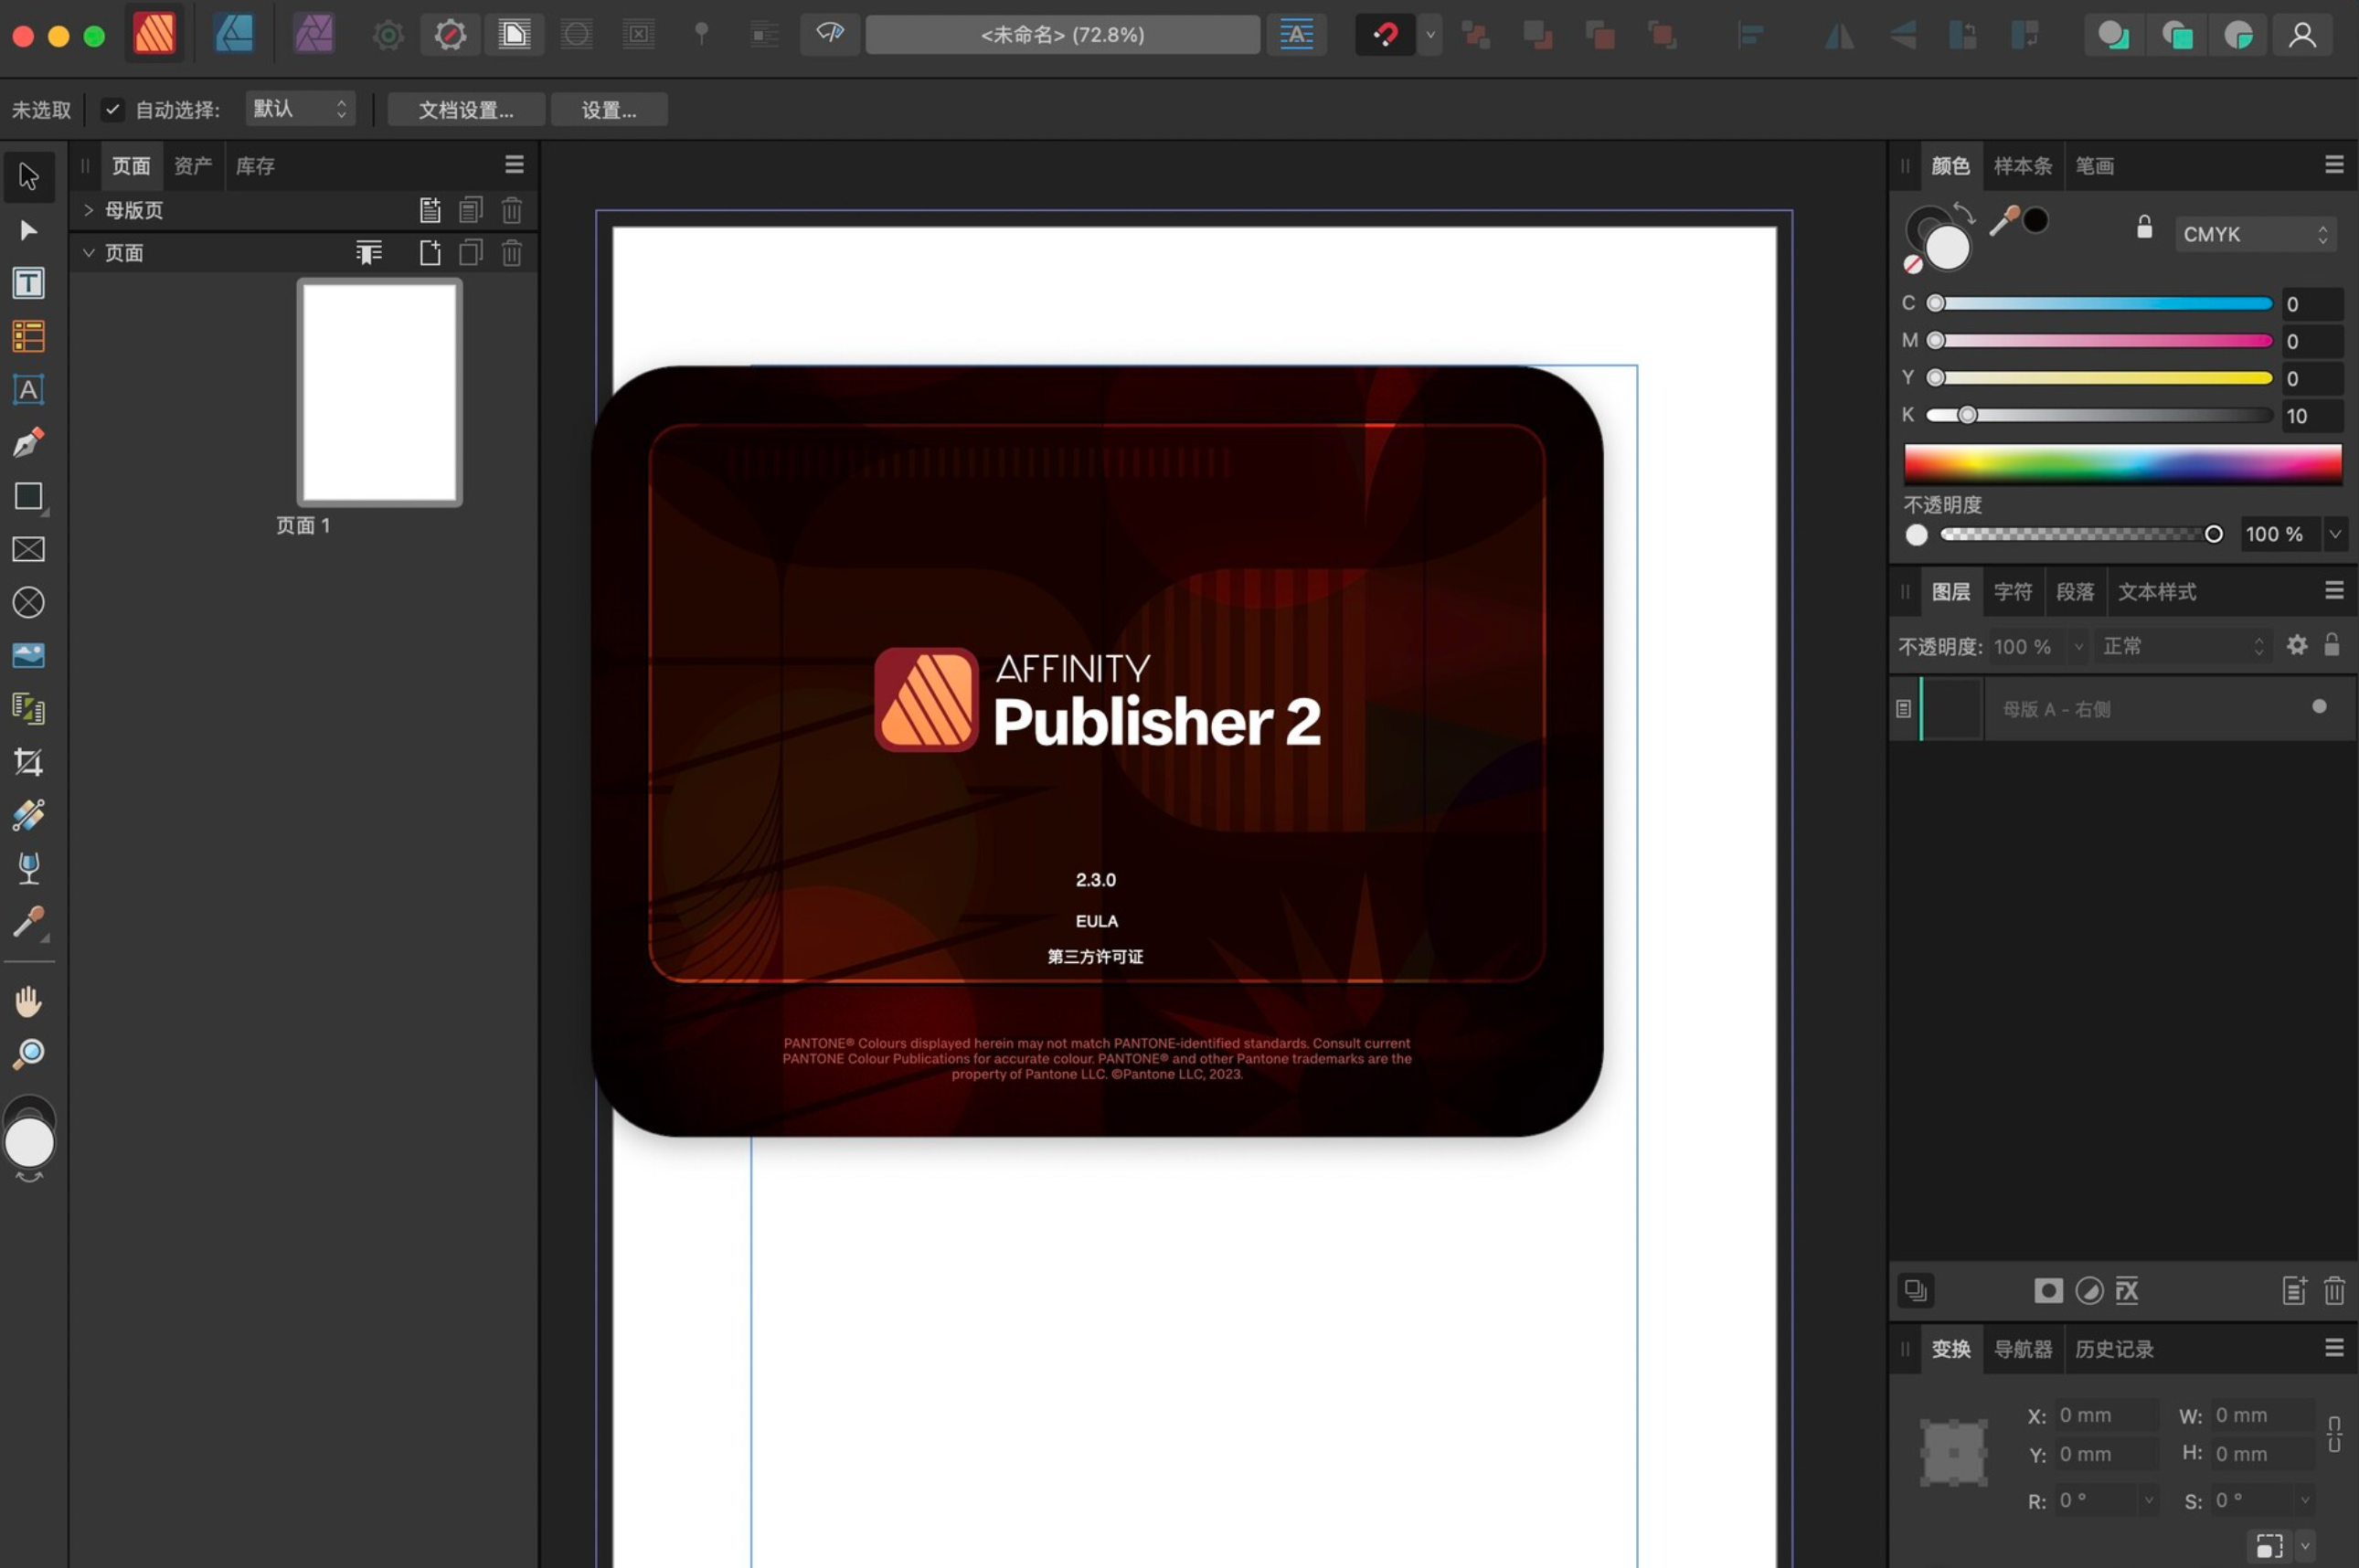The width and height of the screenshot is (2359, 1568).
Task: Select the Artistic Text tool
Action: pos(28,389)
